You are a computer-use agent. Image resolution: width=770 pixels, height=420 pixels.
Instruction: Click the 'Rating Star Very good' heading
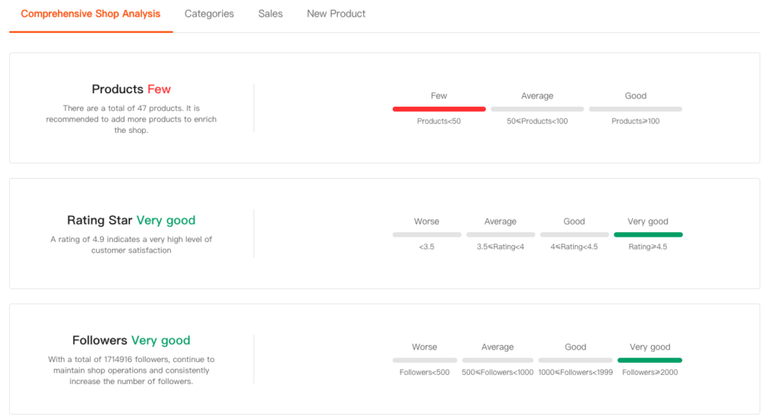(x=131, y=220)
